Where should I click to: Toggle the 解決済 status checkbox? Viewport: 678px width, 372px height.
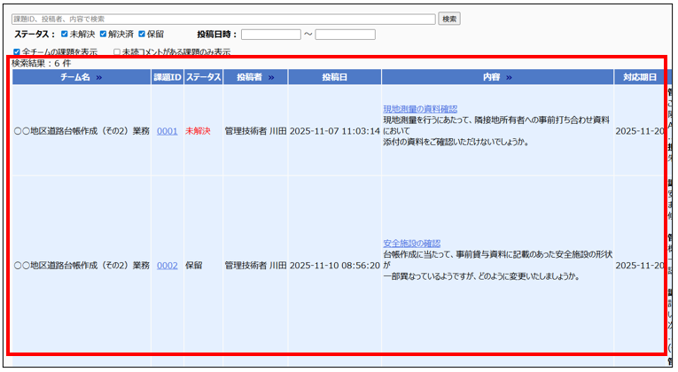pyautogui.click(x=104, y=35)
